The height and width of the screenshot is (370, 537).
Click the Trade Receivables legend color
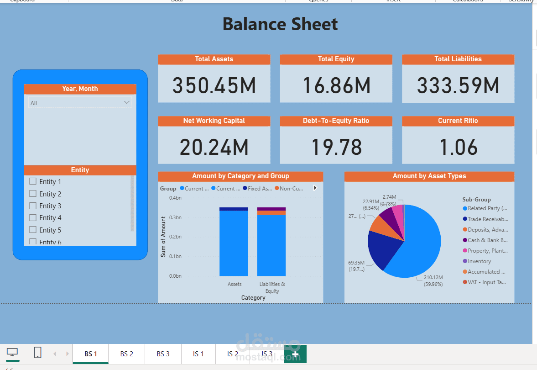tap(464, 219)
